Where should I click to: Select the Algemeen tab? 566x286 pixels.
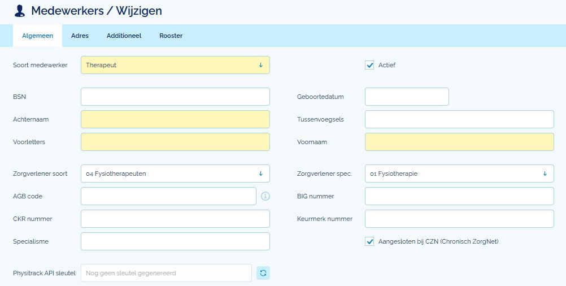coord(37,36)
